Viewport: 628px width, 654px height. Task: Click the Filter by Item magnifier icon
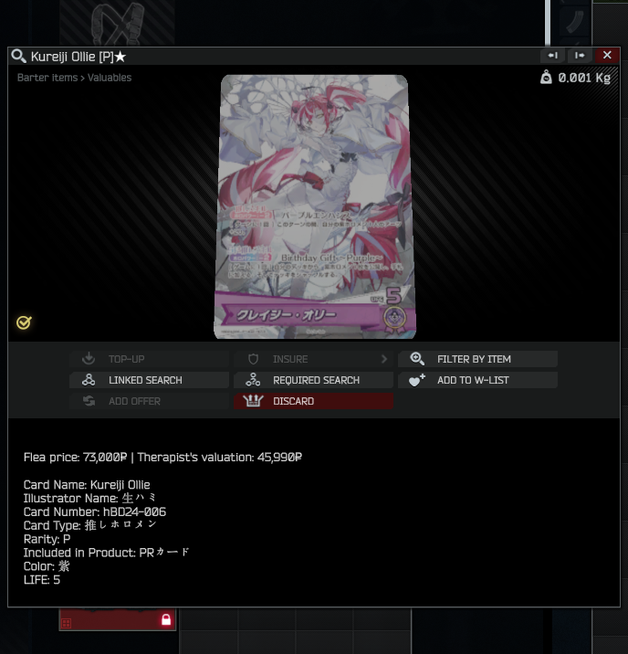(417, 359)
